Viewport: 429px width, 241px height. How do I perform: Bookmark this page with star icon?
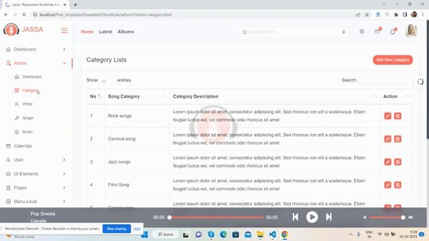click(367, 15)
